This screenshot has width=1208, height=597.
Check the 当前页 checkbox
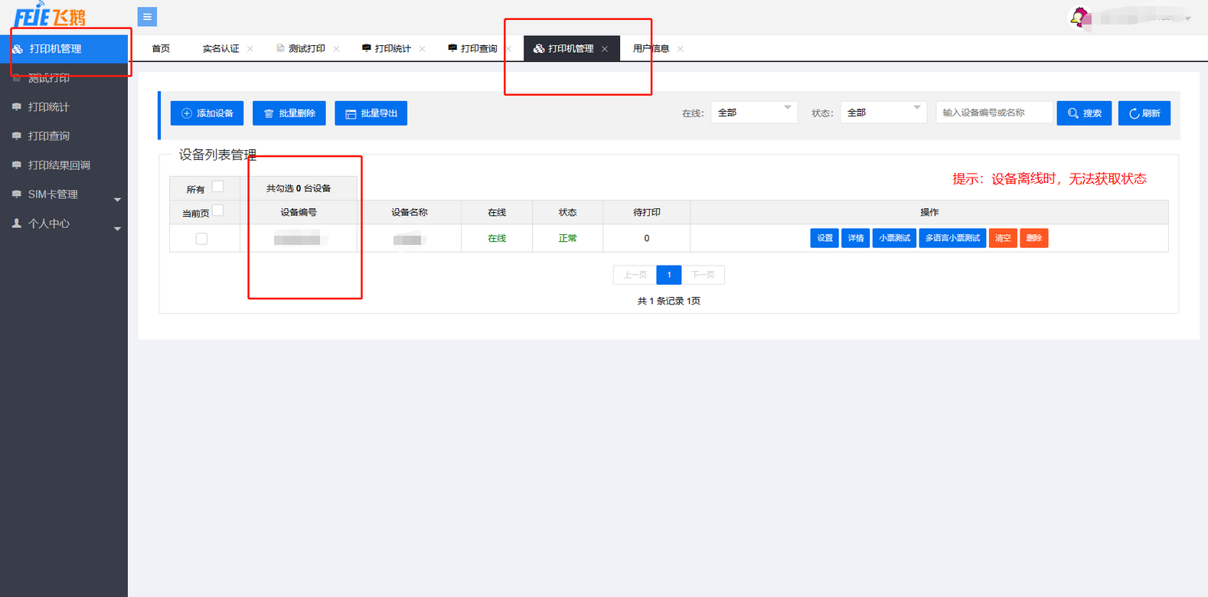coord(218,210)
